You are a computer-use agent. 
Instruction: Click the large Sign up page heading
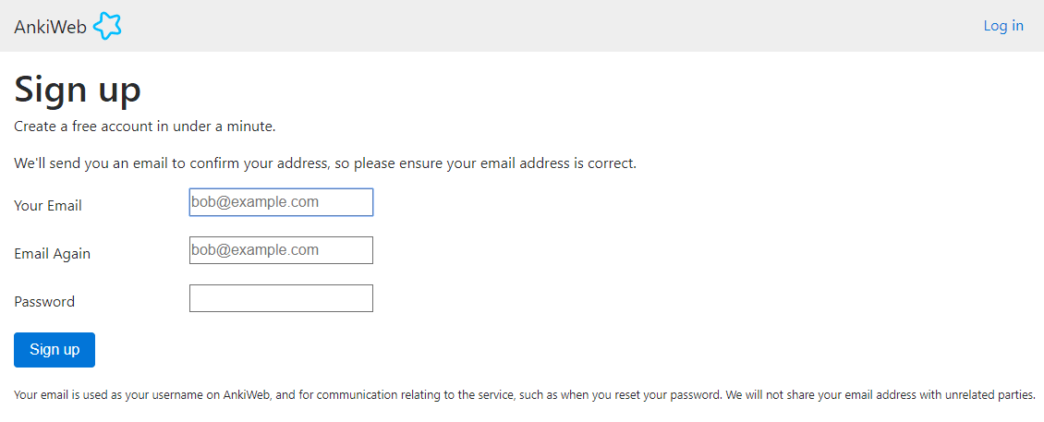(x=78, y=90)
